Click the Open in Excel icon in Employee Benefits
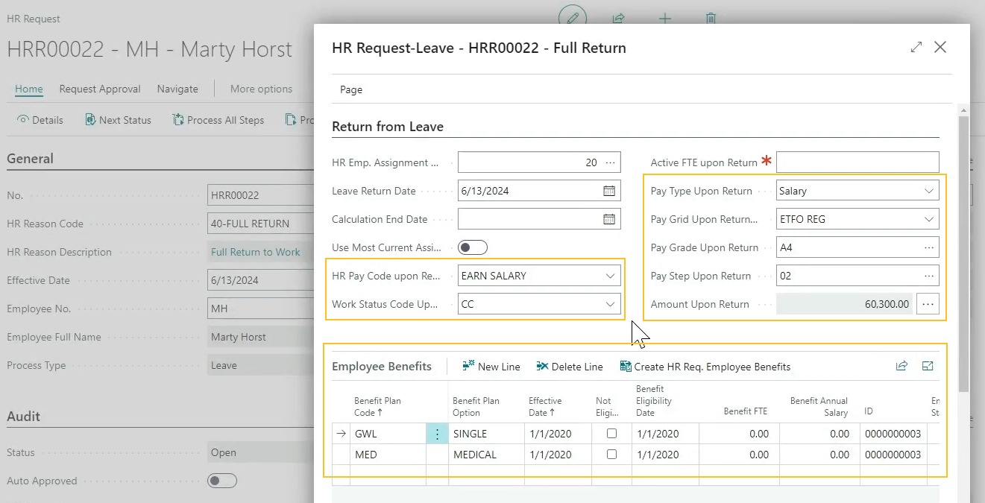The height and width of the screenshot is (503, 985). click(927, 366)
